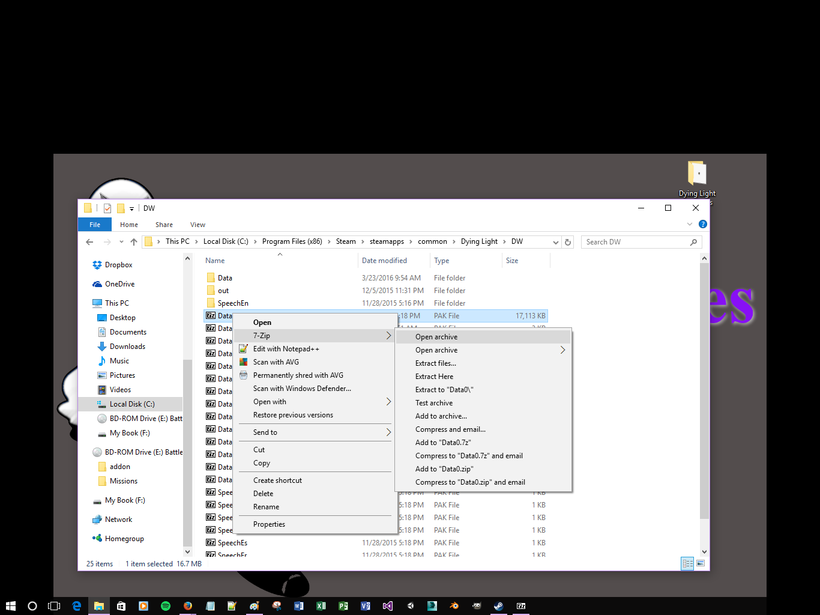Viewport: 820px width, 615px height.
Task: Select Desktop in the navigation pane
Action: tap(116, 318)
